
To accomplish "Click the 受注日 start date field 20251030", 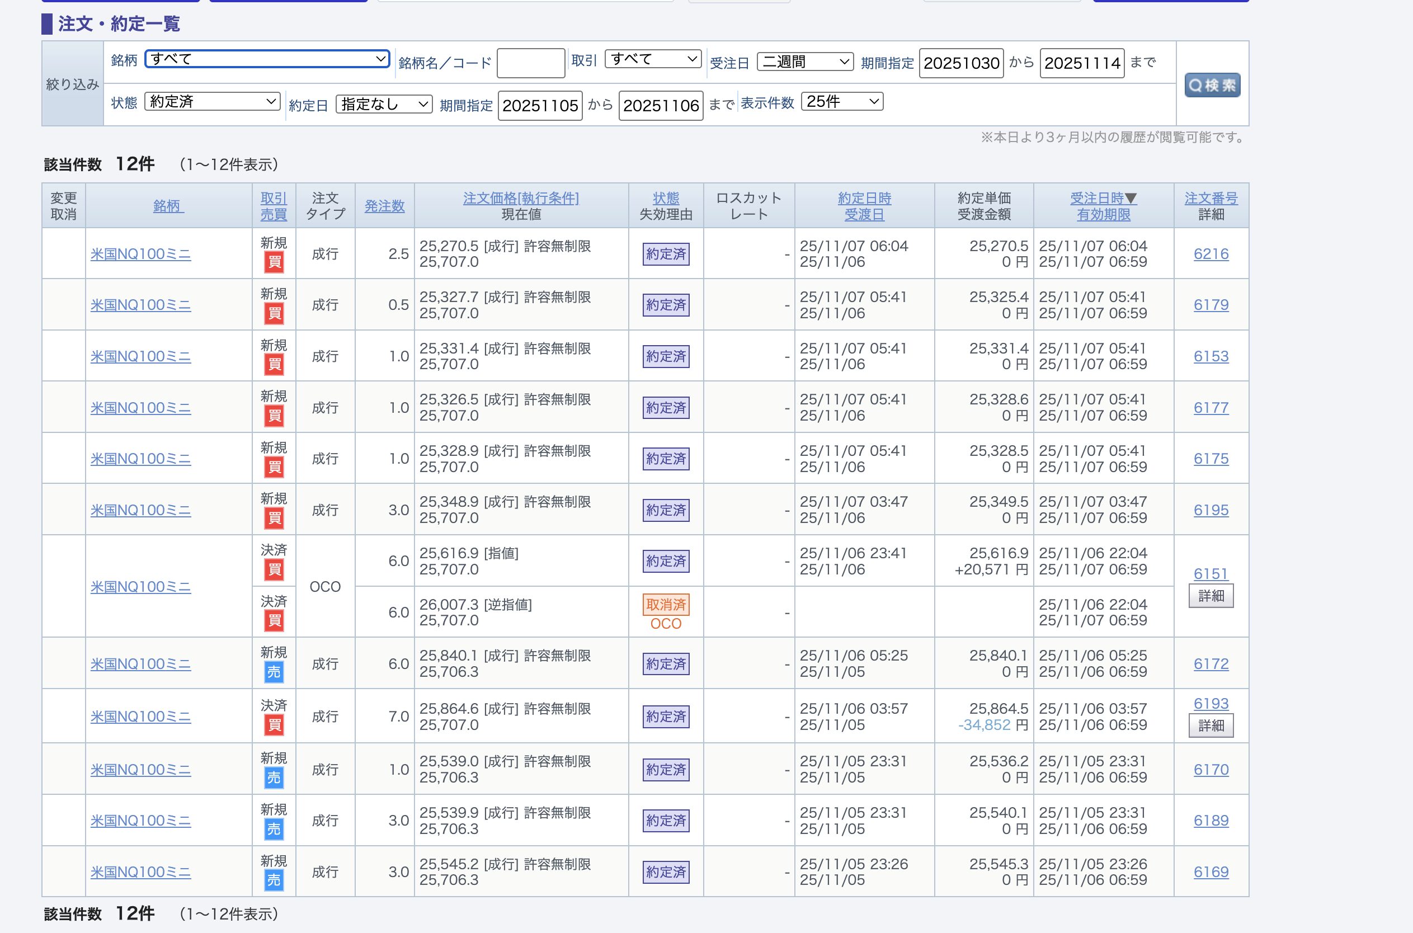I will click(961, 63).
